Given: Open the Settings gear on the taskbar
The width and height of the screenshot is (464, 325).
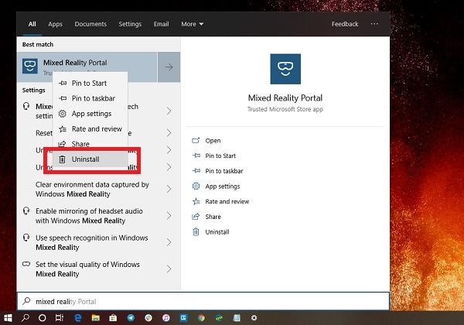Looking at the screenshot, I should click(x=254, y=318).
